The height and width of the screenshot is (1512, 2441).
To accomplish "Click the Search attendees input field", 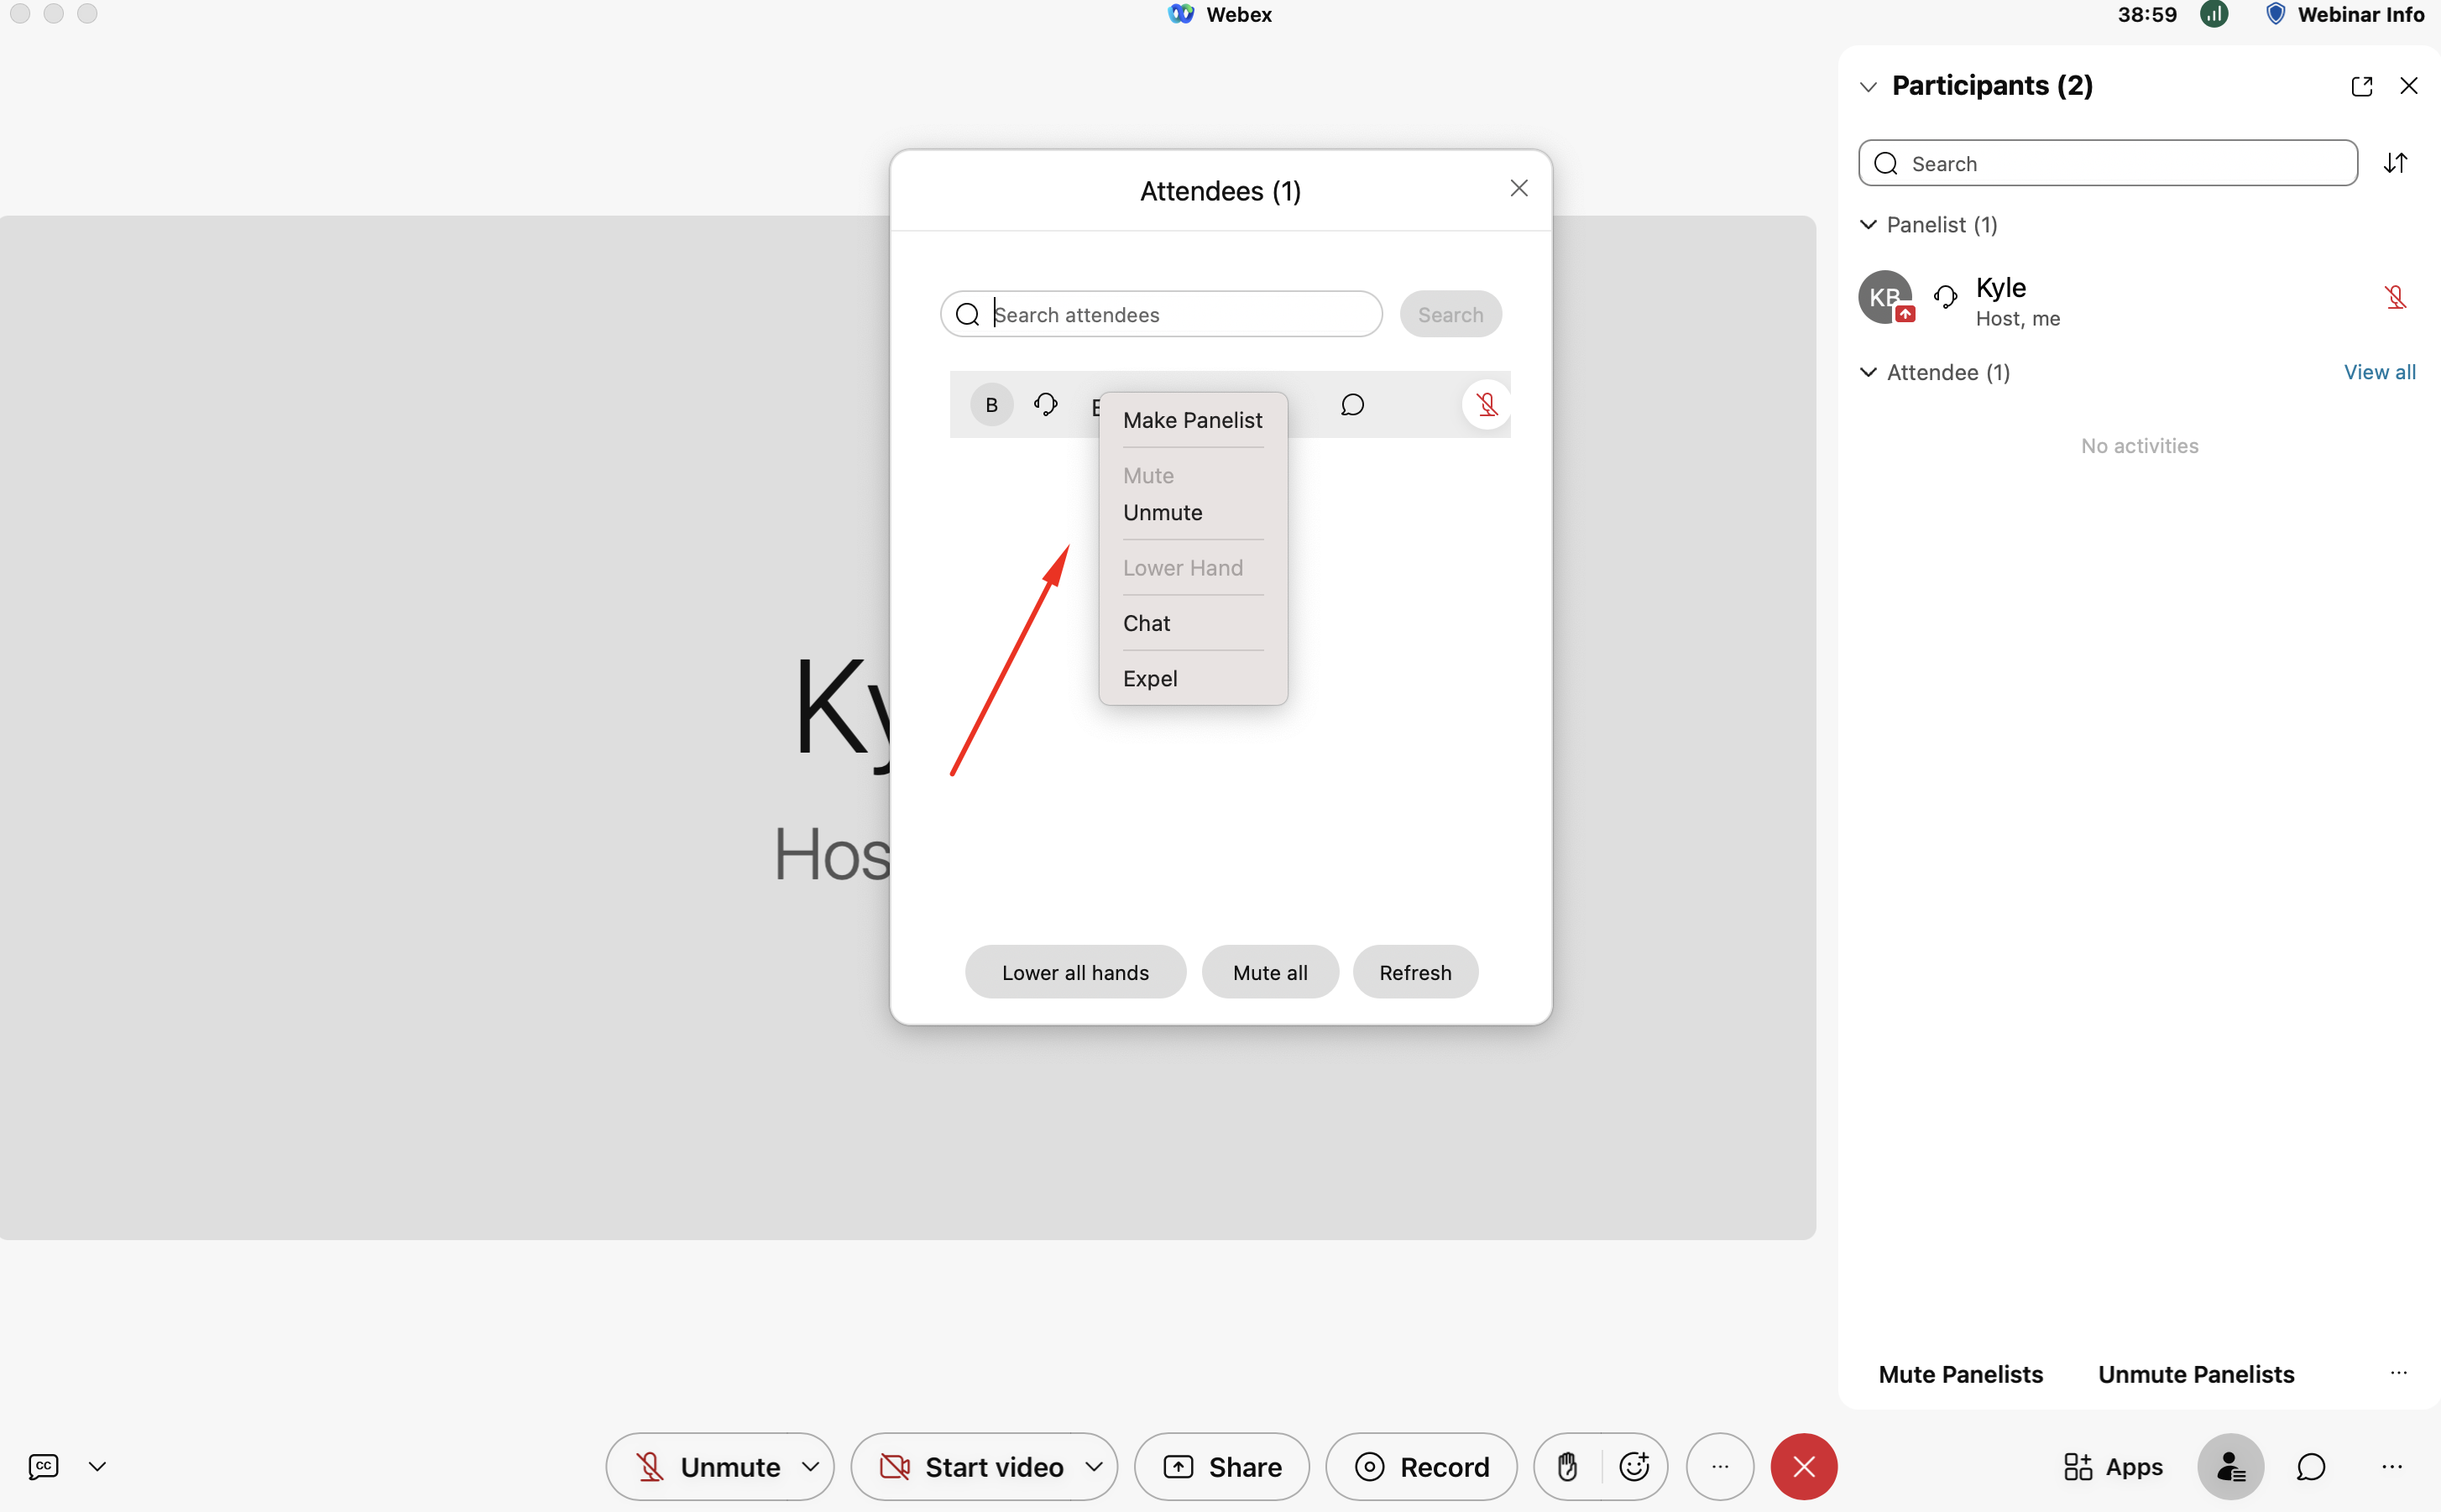I will [1180, 314].
